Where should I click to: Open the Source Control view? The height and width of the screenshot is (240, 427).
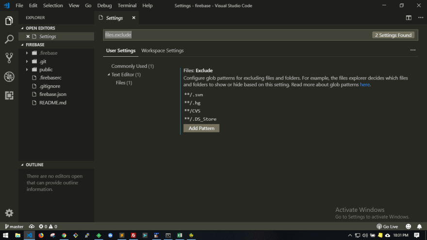tap(9, 58)
